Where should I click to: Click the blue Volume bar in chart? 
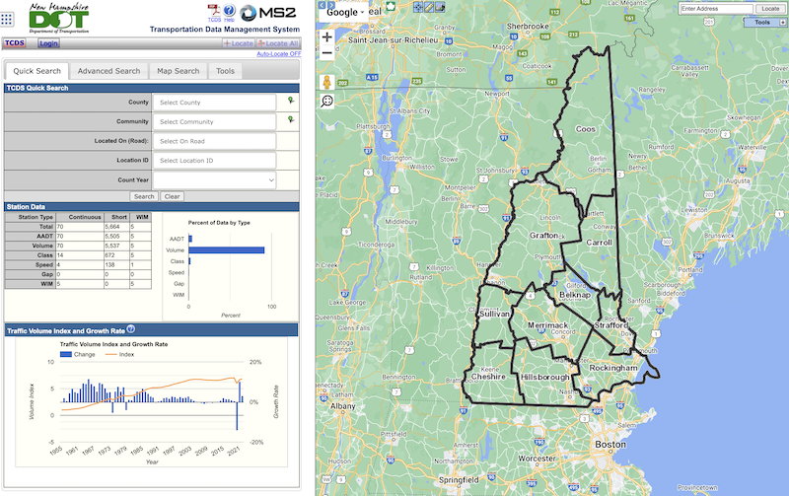pyautogui.click(x=227, y=249)
